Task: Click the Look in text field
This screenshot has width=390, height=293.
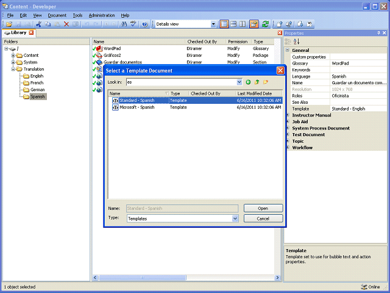Action: (x=181, y=82)
